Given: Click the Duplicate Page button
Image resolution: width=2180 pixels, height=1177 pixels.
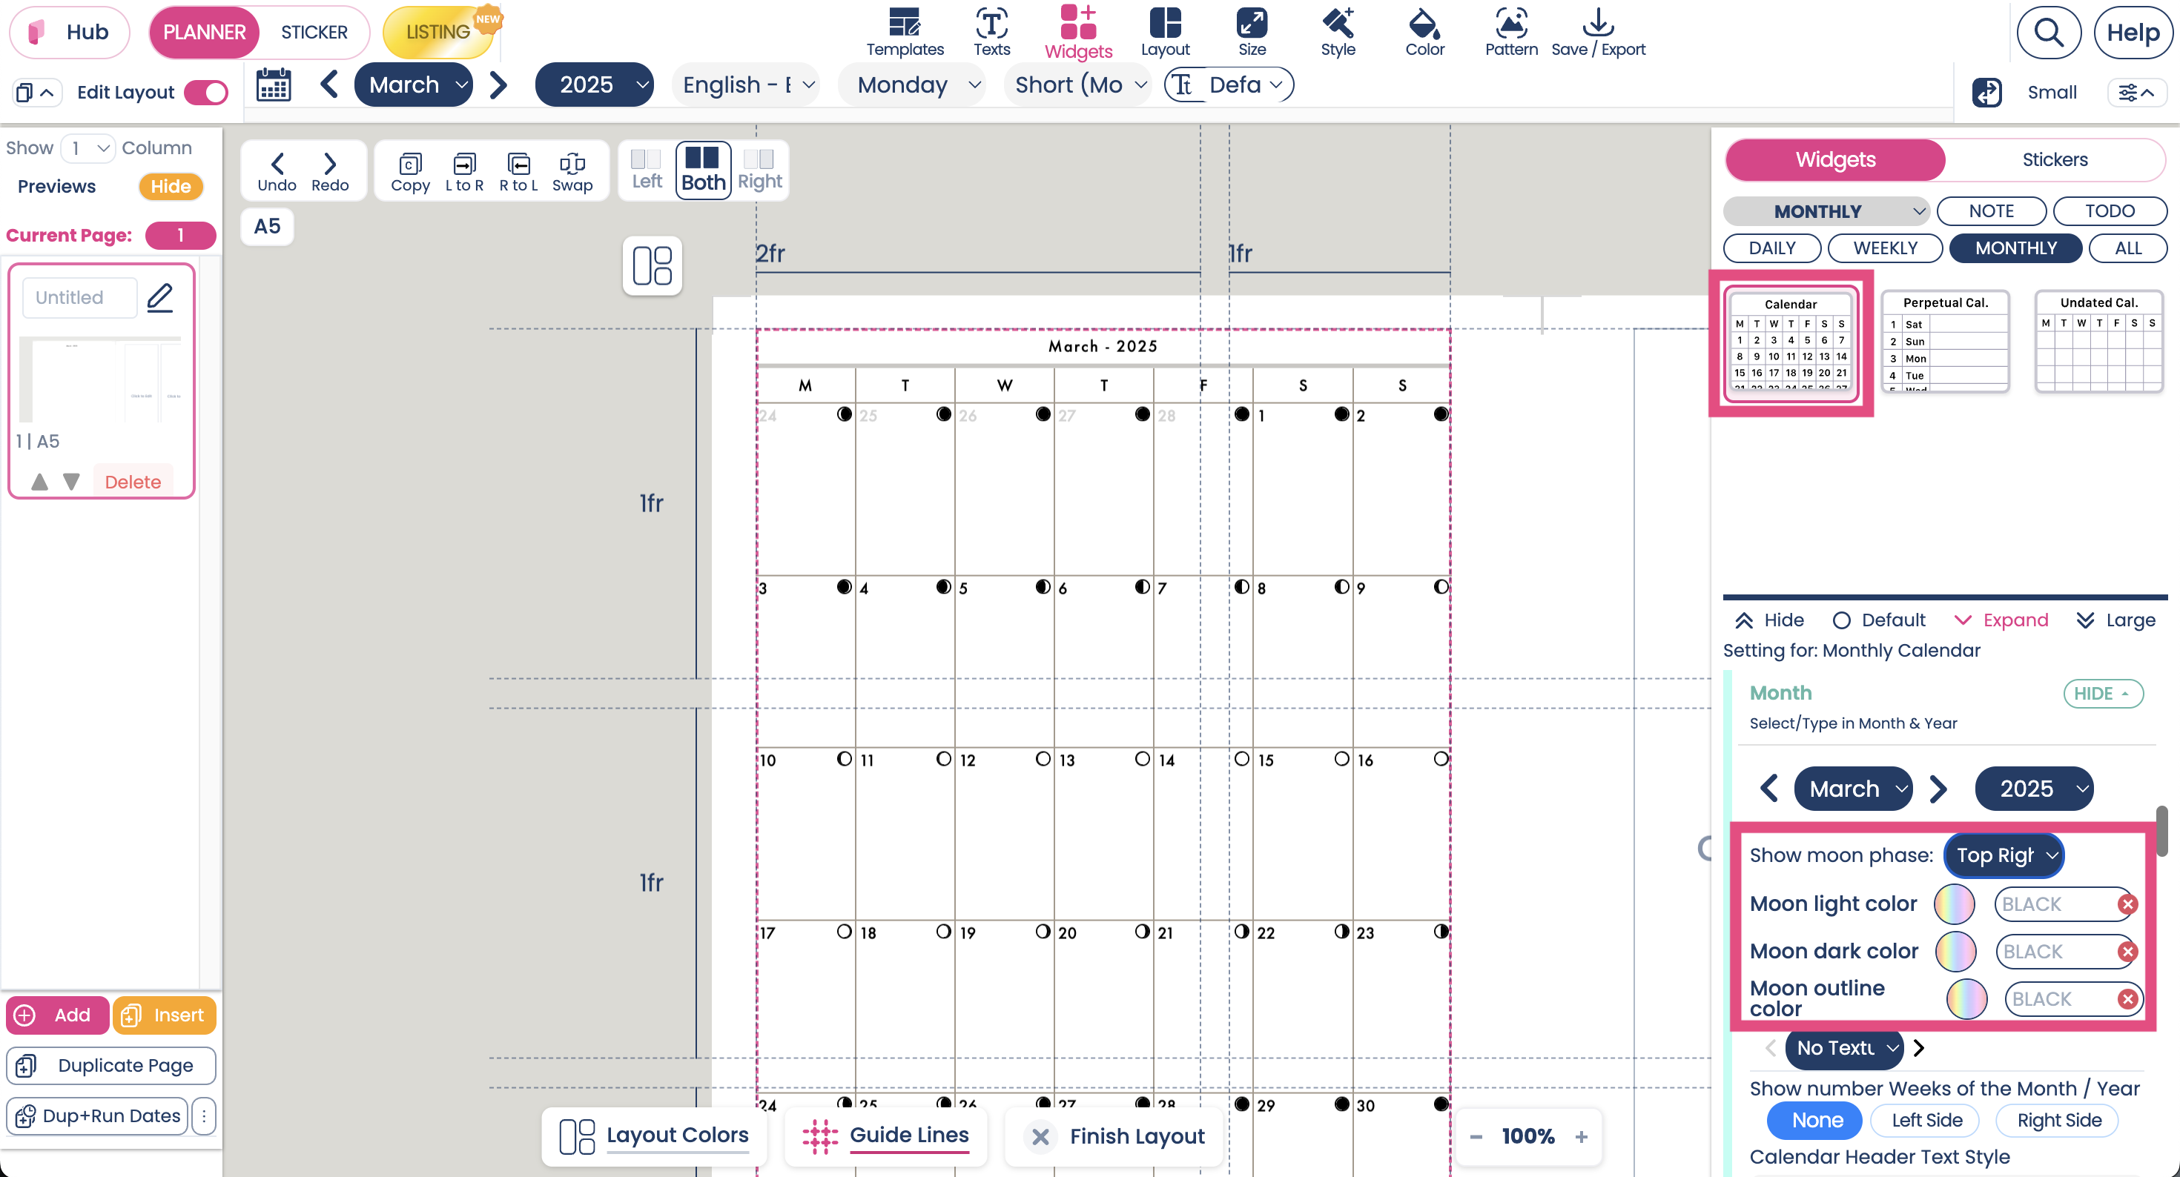Looking at the screenshot, I should tap(111, 1065).
